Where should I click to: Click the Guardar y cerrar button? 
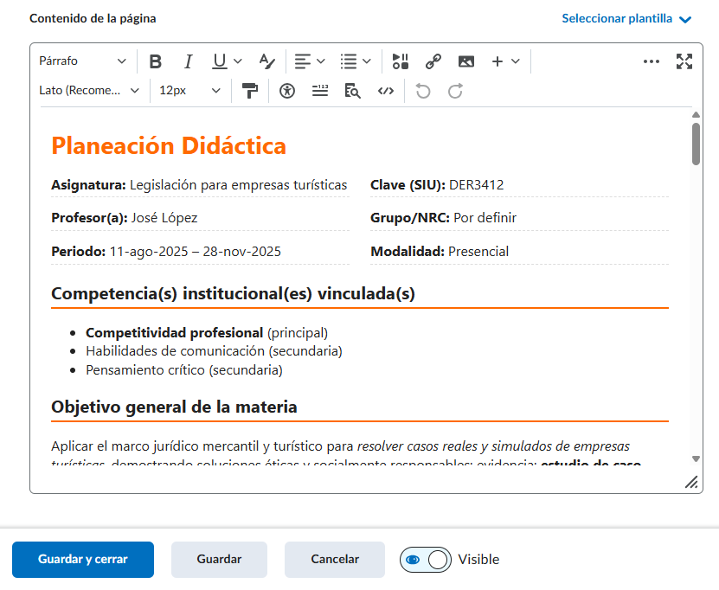(83, 560)
